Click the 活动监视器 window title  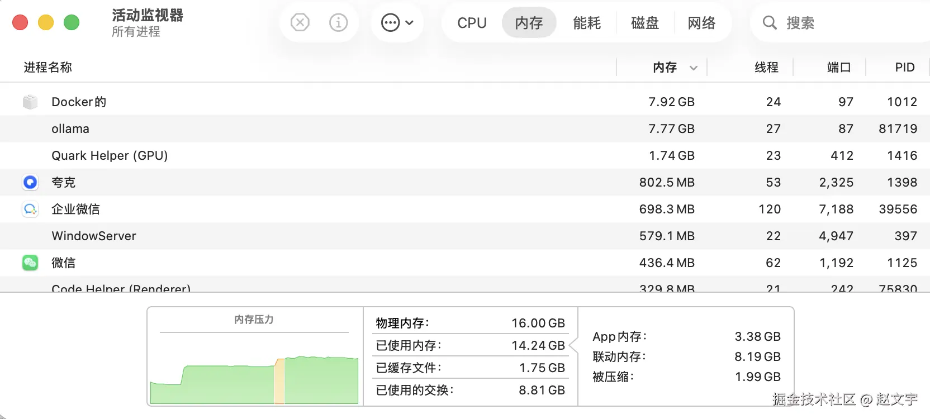click(148, 15)
